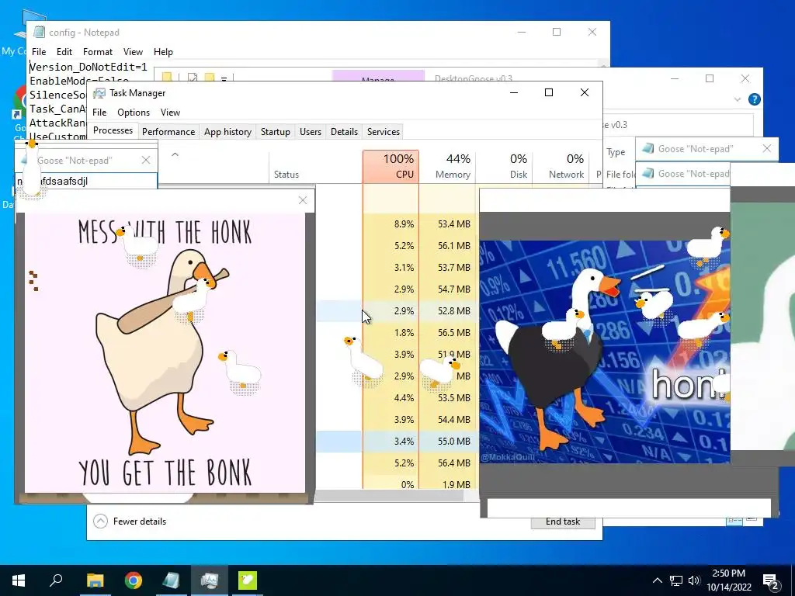The image size is (795, 596).
Task: Open the Desktop Goose taskbar icon
Action: (248, 580)
